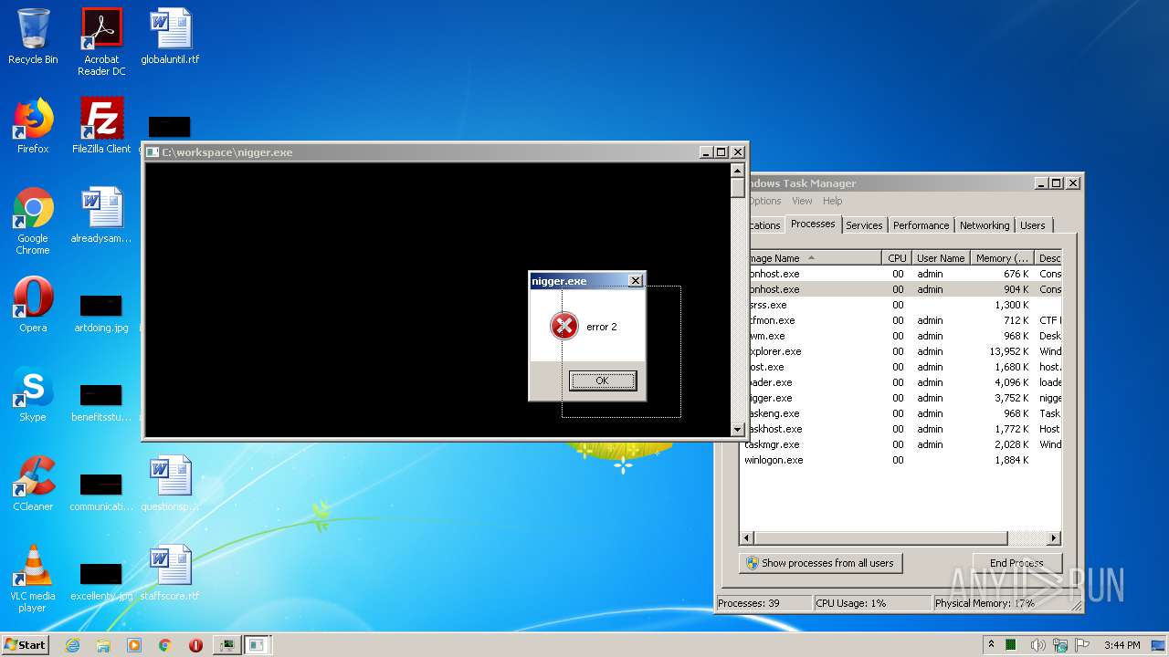The image size is (1169, 657).
Task: Select the benefitsstu... desktop file
Action: (101, 401)
